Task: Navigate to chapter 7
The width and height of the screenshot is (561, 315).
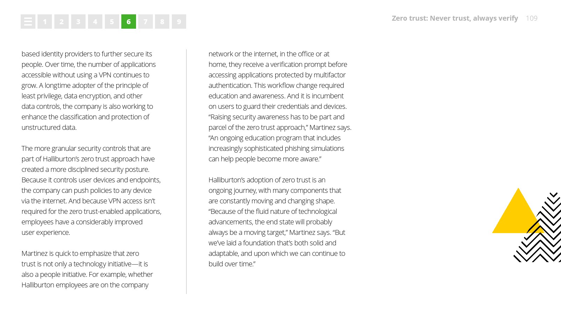Action: pos(146,22)
